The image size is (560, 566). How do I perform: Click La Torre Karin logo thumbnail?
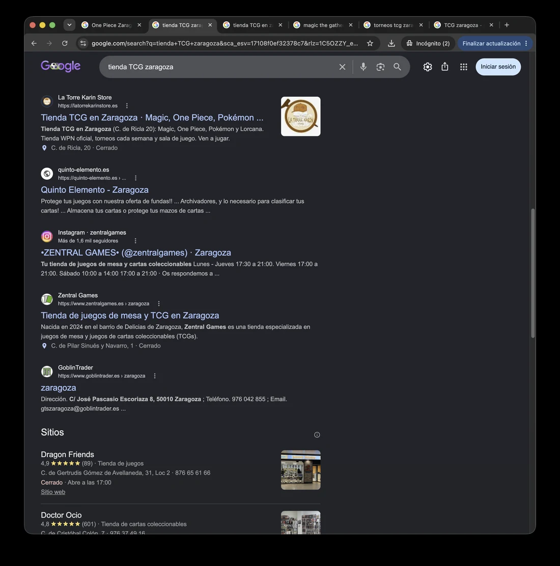click(x=301, y=116)
